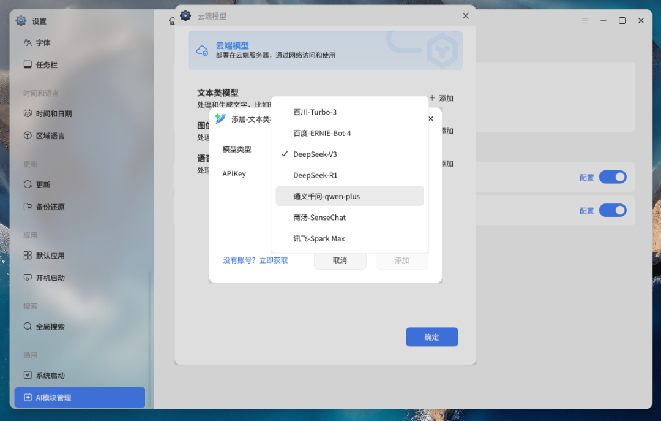The image size is (661, 421).
Task: Click the APIKey label
Action: coord(234,173)
